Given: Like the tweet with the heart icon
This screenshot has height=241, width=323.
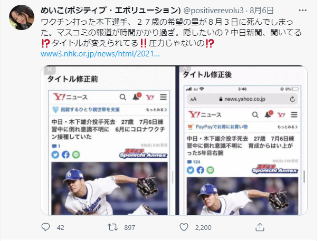Looking at the screenshot, I should (184, 227).
